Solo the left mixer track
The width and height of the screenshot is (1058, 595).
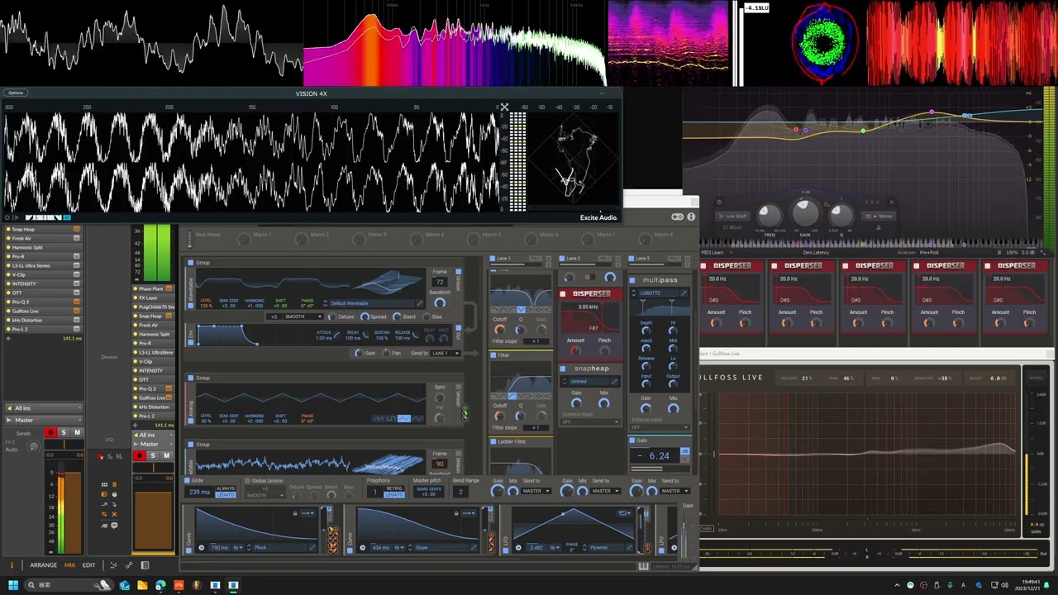64,432
